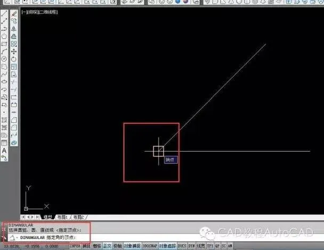Select the Move tool

click(x=14, y=52)
